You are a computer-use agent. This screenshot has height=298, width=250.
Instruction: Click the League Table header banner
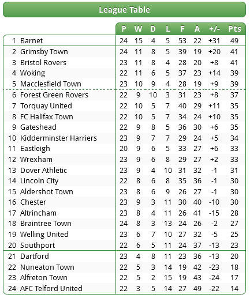tap(124, 10)
